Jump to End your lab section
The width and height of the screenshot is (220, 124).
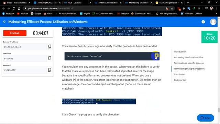[x=180, y=80]
